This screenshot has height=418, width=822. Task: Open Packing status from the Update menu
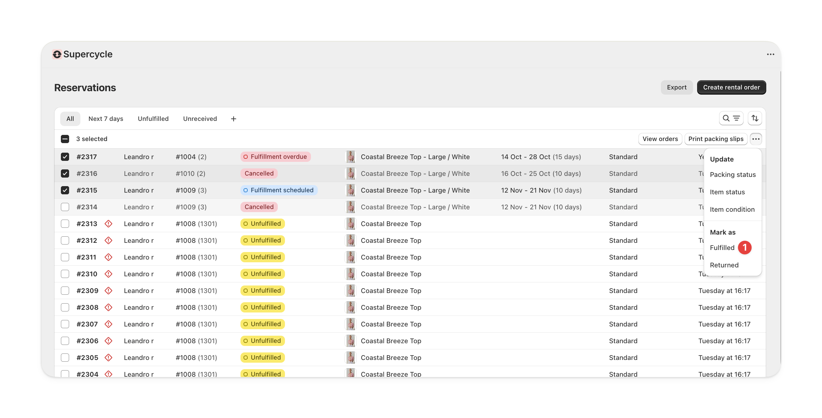pos(733,175)
